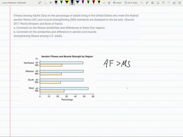Image resolution: width=183 pixels, height=137 pixels.
Task: Toggle draw with touch
Action: (109, 3)
